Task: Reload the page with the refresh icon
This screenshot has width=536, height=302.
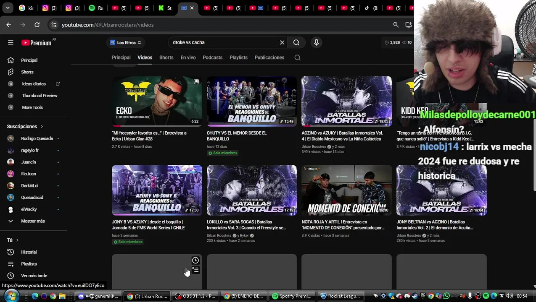Action: (x=37, y=25)
